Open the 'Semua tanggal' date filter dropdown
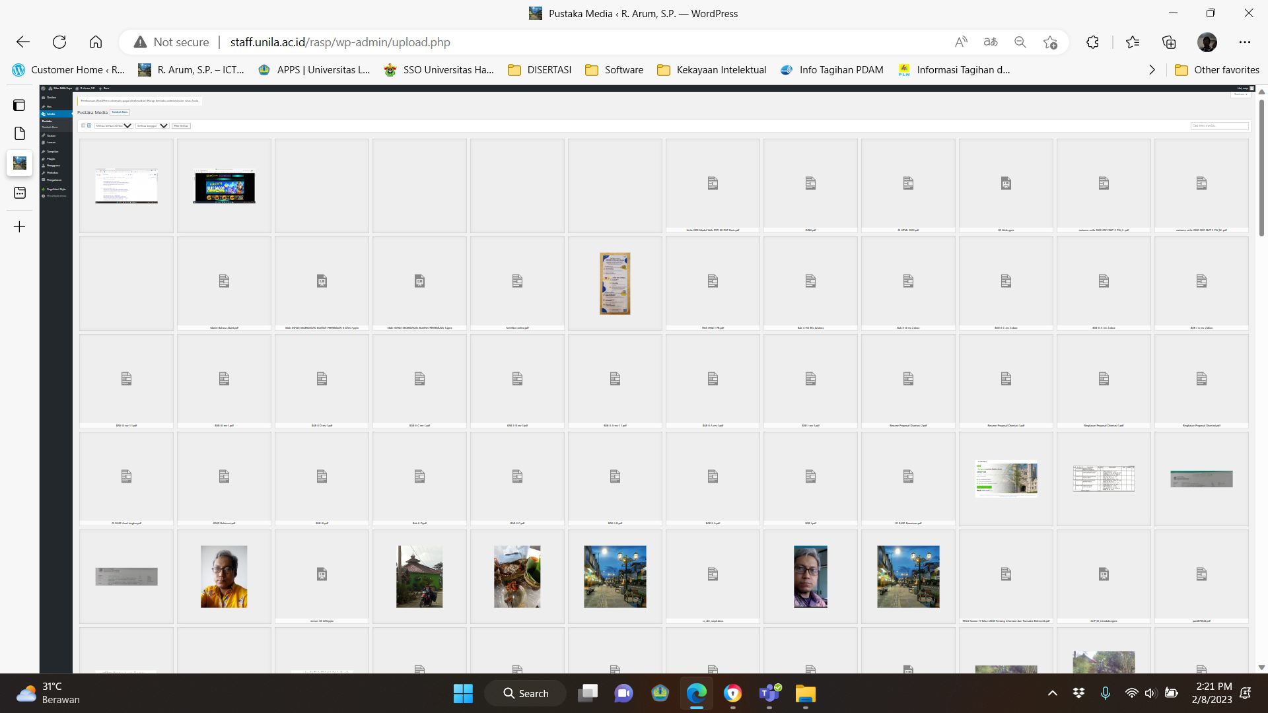This screenshot has height=713, width=1268. (x=152, y=125)
